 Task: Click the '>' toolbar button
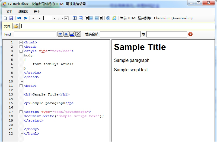[39, 18]
